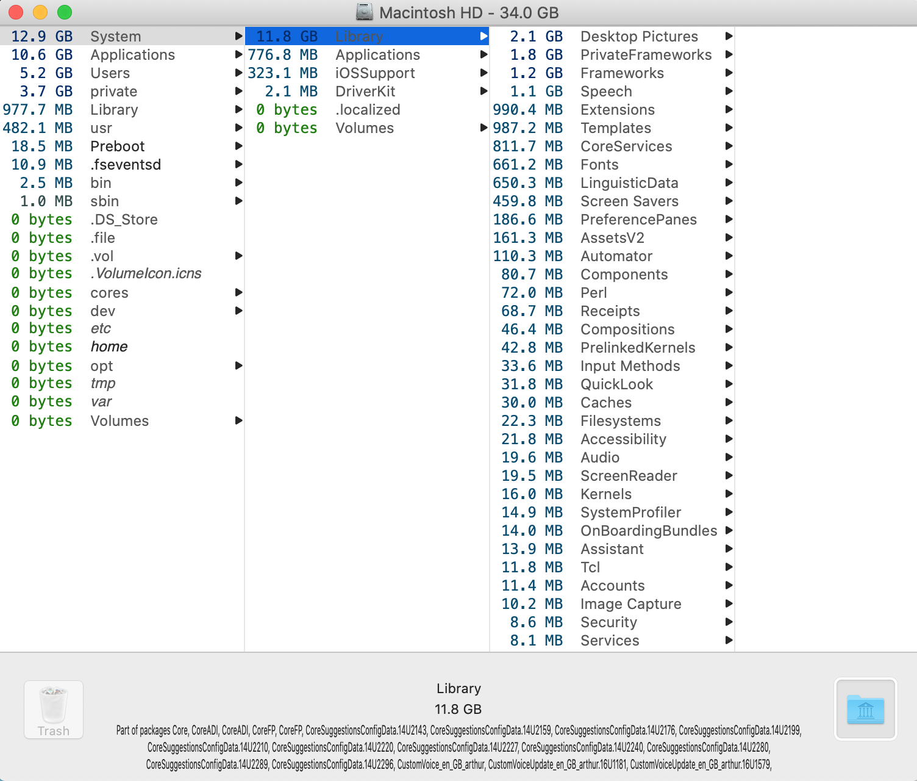Click the Library folder icon at bottom right
The height and width of the screenshot is (781, 917).
[865, 709]
